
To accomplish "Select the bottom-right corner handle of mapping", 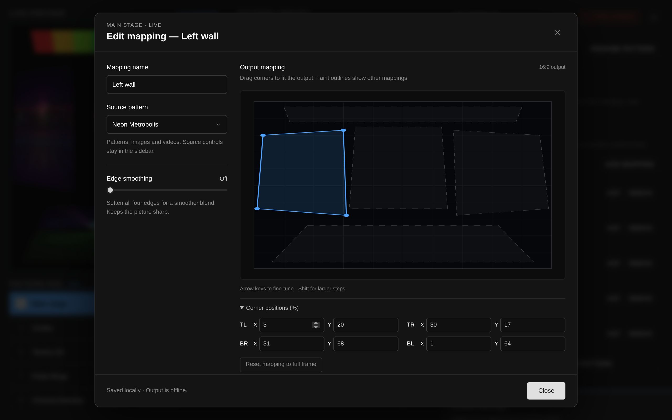I will coord(346,215).
